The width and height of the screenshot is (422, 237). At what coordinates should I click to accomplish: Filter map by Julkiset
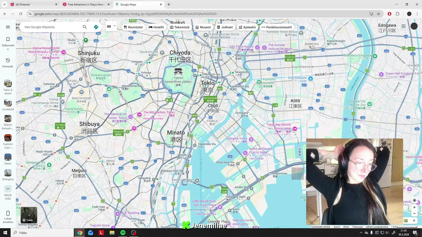225,27
